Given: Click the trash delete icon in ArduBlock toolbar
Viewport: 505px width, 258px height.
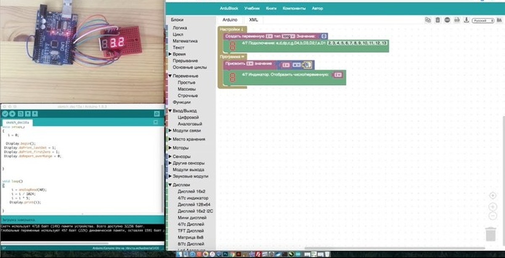Looking at the screenshot, I should (437, 19).
